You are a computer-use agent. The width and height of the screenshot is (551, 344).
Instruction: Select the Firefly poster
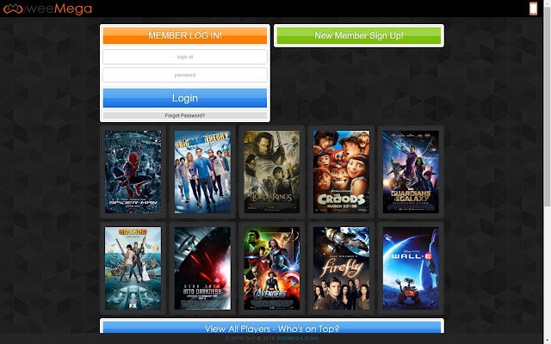pos(341,268)
